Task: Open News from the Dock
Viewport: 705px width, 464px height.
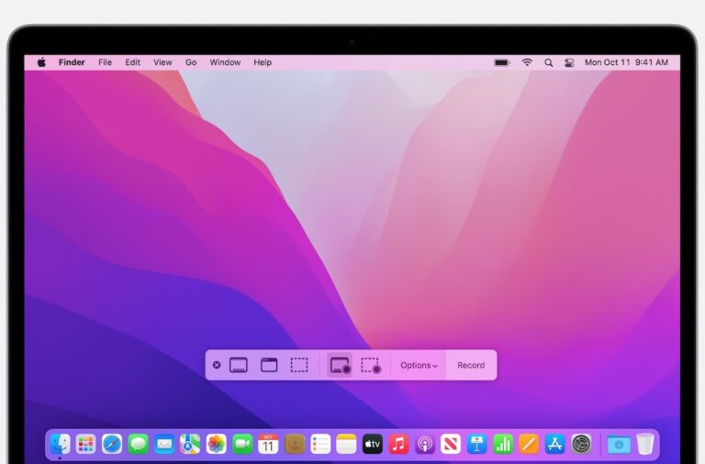Action: click(451, 444)
